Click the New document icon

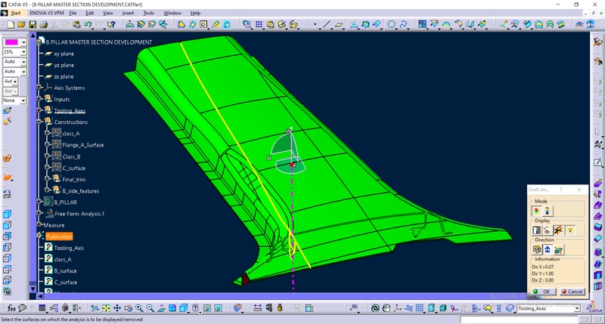tap(11, 25)
